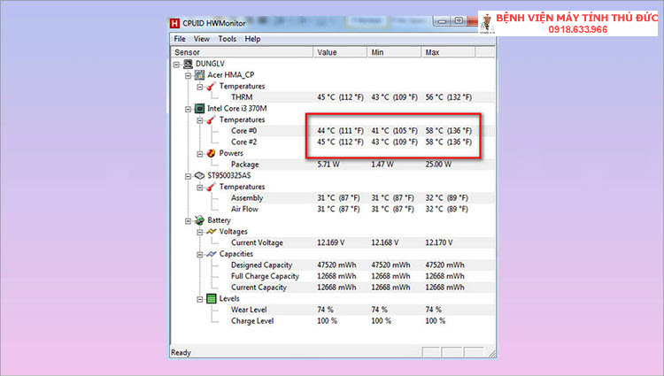This screenshot has height=376, width=664.
Task: Open the Help menu
Action: point(252,39)
